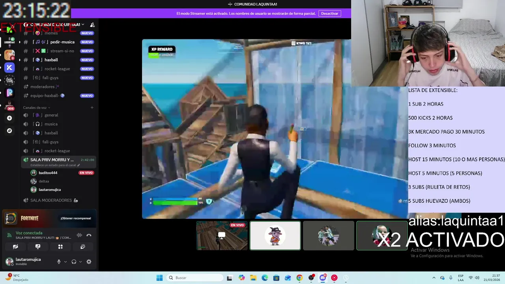Open noise suppression waveform icon
The height and width of the screenshot is (284, 505).
[79, 235]
